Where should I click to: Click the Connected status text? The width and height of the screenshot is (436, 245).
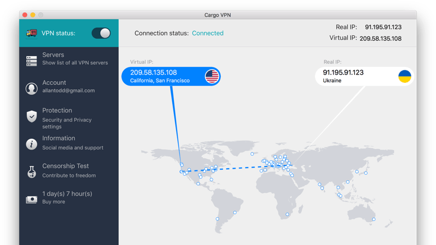(x=208, y=33)
